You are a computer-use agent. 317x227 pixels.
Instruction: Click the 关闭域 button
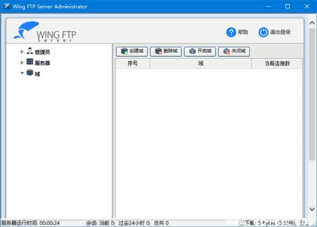(x=234, y=51)
